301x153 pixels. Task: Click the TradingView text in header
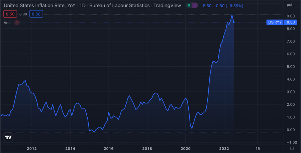coord(167,6)
